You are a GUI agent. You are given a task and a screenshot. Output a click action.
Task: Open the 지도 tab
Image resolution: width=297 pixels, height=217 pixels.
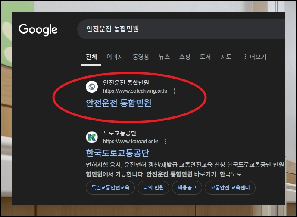pyautogui.click(x=226, y=57)
